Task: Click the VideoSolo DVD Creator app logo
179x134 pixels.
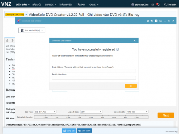Action: (18, 21)
